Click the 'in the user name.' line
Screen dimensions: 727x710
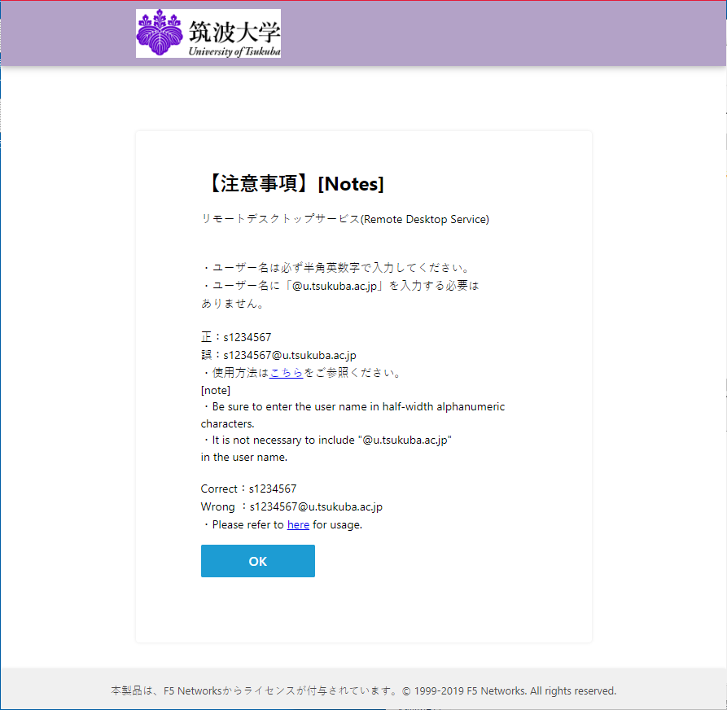coord(244,458)
